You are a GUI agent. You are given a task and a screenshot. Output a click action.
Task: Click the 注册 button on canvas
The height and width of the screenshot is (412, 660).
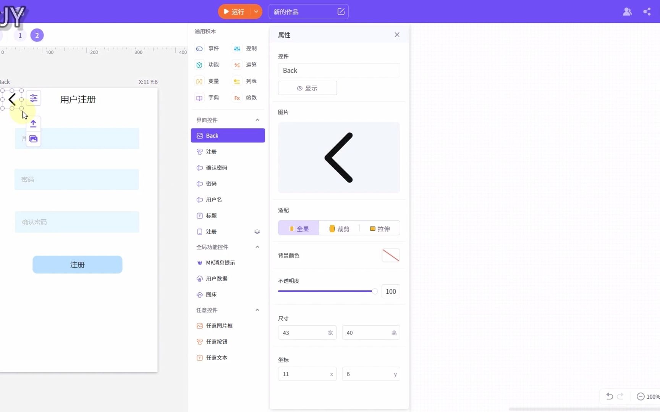click(78, 265)
